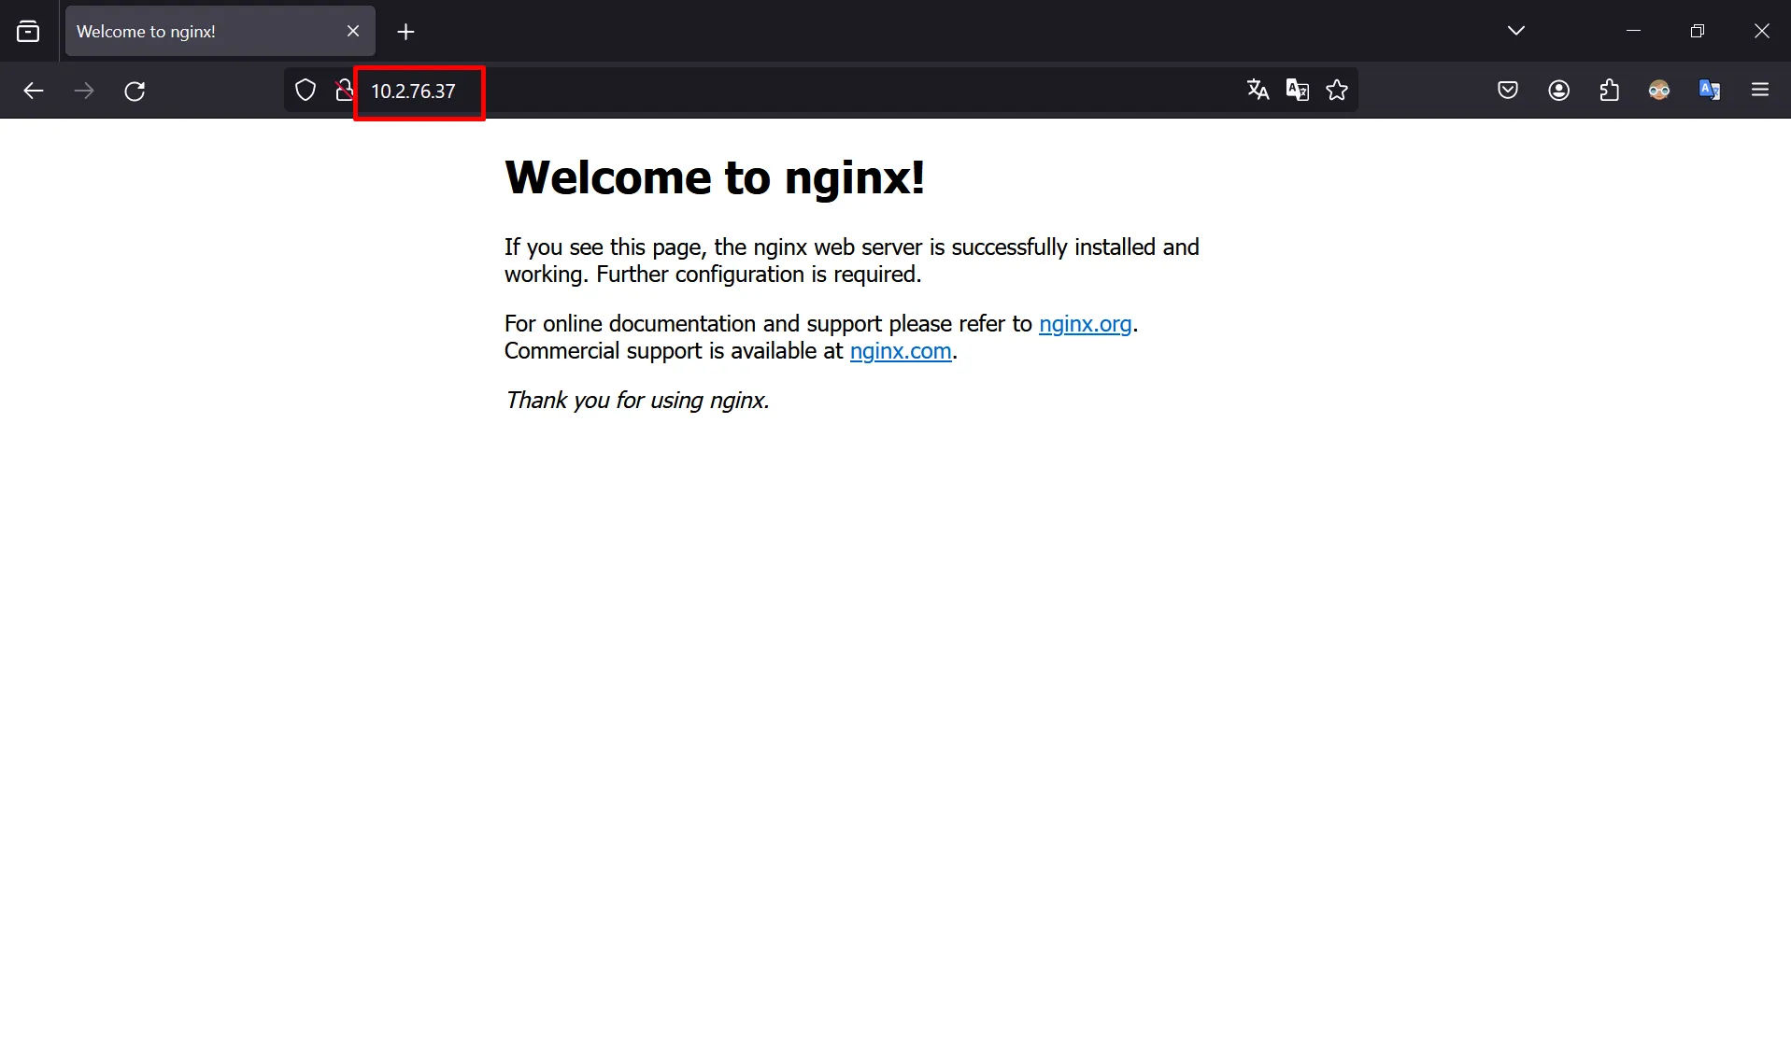Open the Firefox account icon
Viewport: 1791px width, 1044px height.
1558,90
